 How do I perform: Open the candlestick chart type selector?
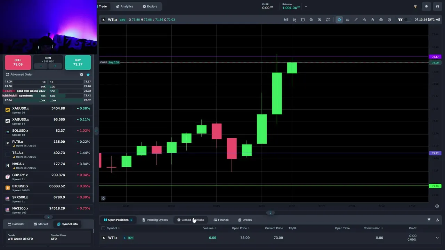(x=294, y=20)
